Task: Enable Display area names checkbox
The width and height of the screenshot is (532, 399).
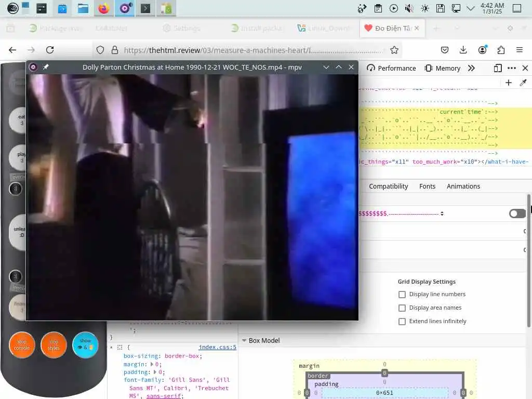Action: 402,308
